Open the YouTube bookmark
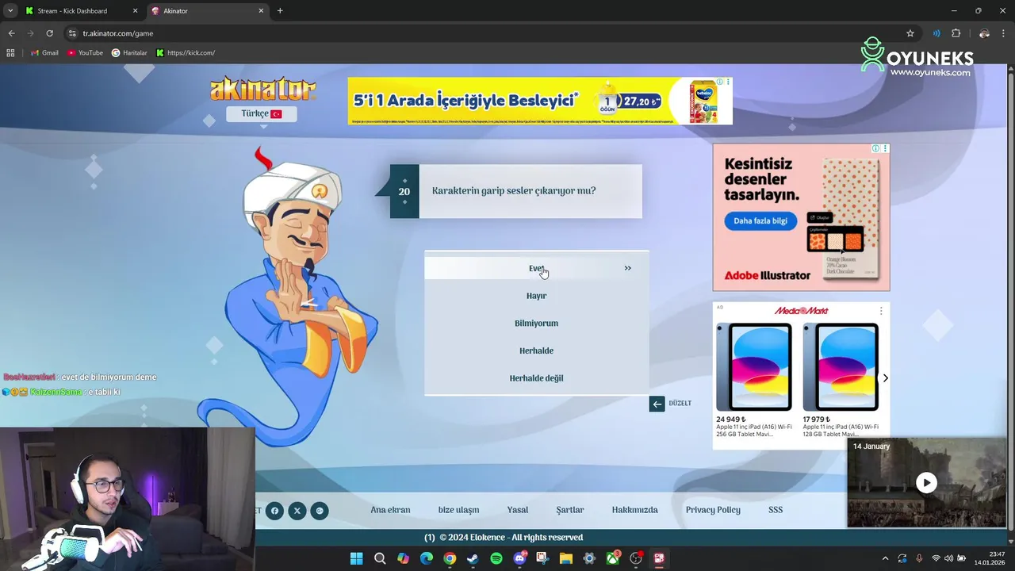Image resolution: width=1015 pixels, height=571 pixels. click(85, 53)
